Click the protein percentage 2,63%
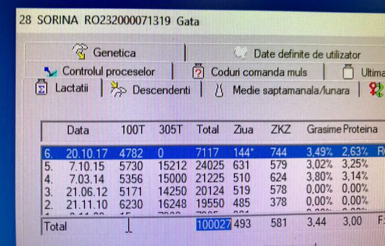This screenshot has height=246, width=385. click(x=355, y=152)
